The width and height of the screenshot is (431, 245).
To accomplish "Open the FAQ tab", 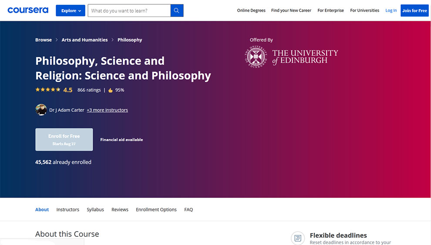I will (x=189, y=210).
